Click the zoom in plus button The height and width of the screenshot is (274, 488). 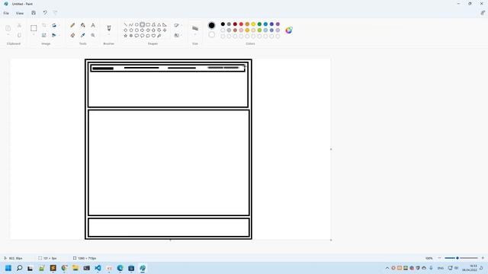tap(483, 258)
